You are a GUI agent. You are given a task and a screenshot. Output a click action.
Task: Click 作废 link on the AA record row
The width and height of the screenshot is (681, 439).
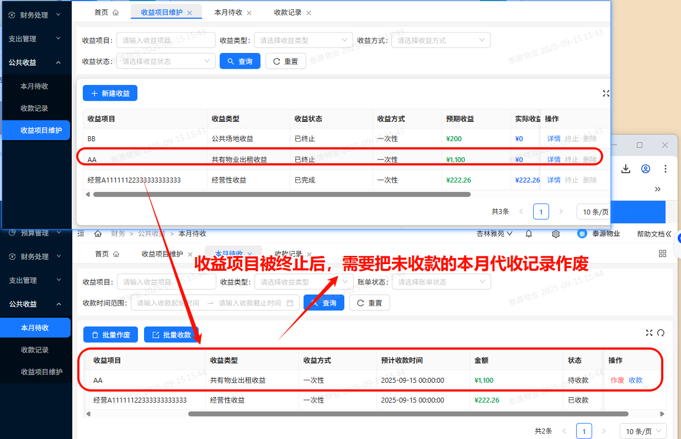[616, 380]
